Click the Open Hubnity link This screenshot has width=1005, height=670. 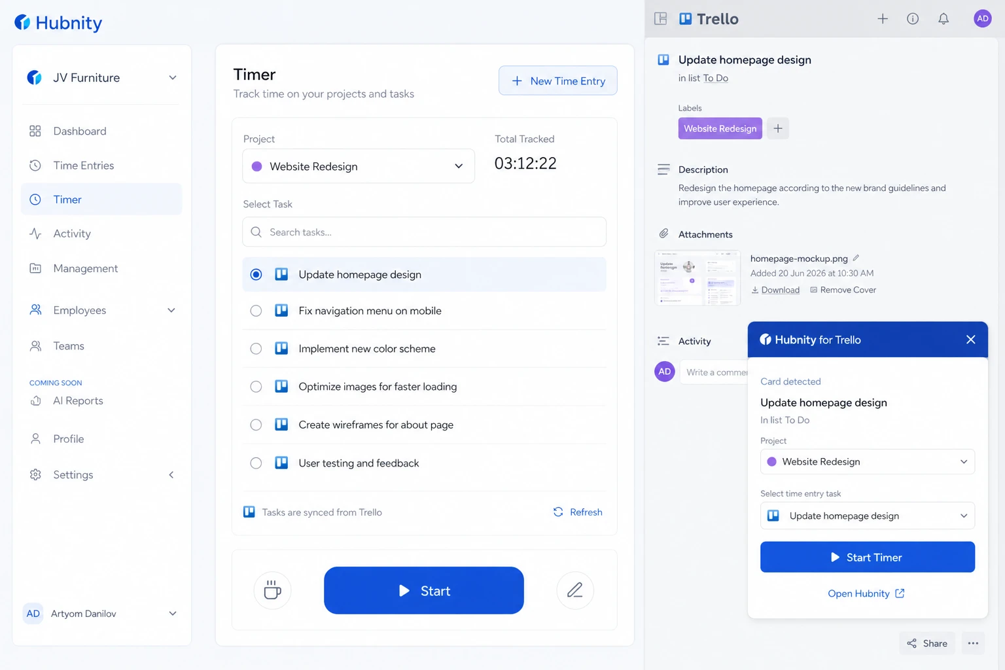tap(866, 593)
